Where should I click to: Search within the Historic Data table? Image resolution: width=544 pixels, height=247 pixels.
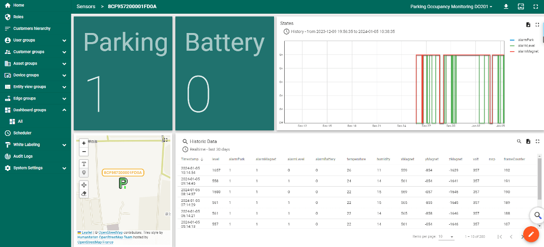click(x=519, y=142)
